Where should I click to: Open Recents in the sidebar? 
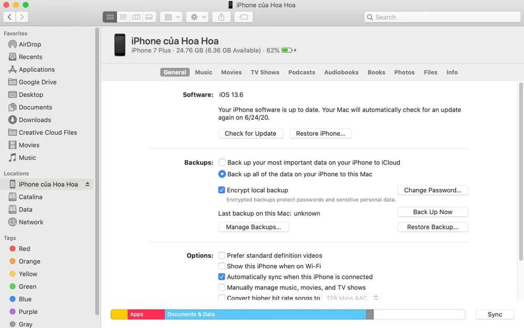click(25, 57)
